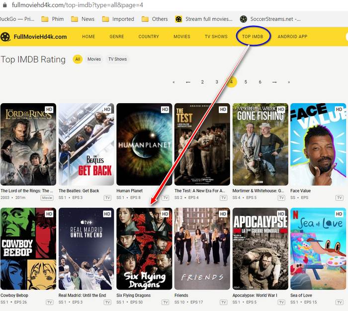Open the TOP IMDB page
This screenshot has height=311, width=348.
pos(253,37)
